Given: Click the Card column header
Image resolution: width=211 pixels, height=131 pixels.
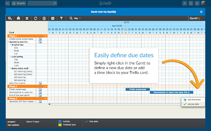Looking at the screenshot, I should (x=12, y=32).
